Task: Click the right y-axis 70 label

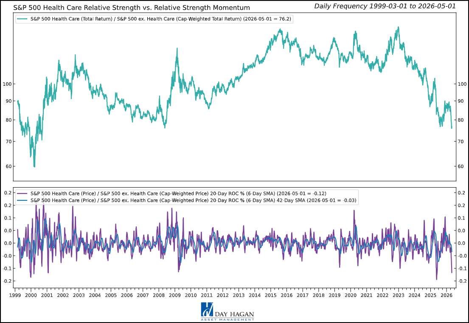Action: point(461,142)
